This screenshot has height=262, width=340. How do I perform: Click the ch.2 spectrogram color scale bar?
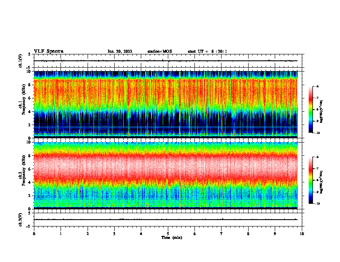pos(311,180)
